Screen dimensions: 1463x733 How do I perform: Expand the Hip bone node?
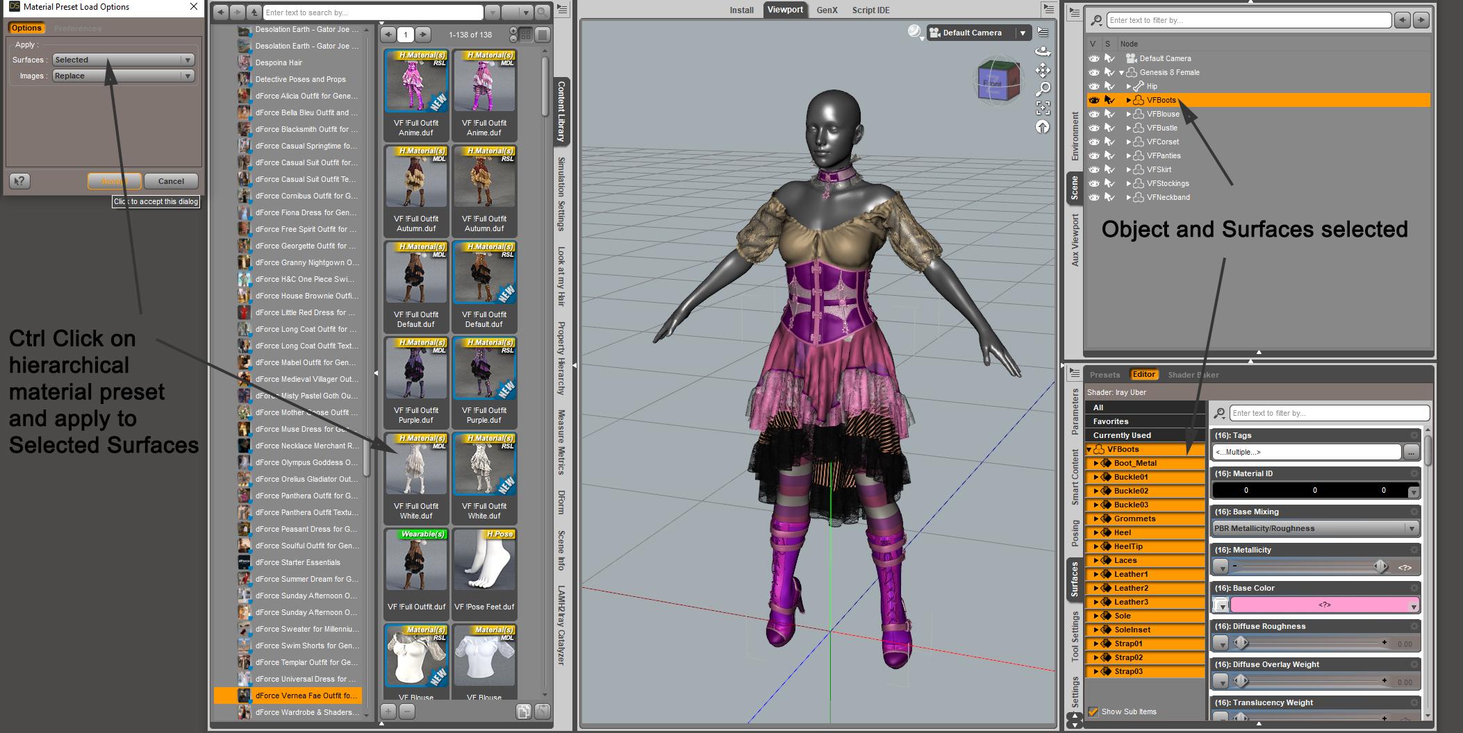1129,87
